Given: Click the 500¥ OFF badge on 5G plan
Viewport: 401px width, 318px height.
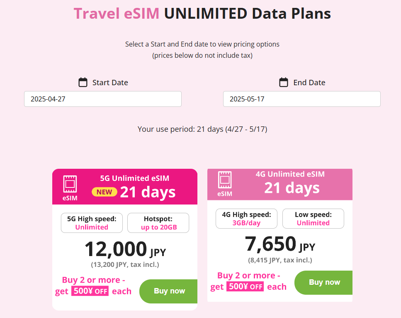Looking at the screenshot, I should click(90, 291).
